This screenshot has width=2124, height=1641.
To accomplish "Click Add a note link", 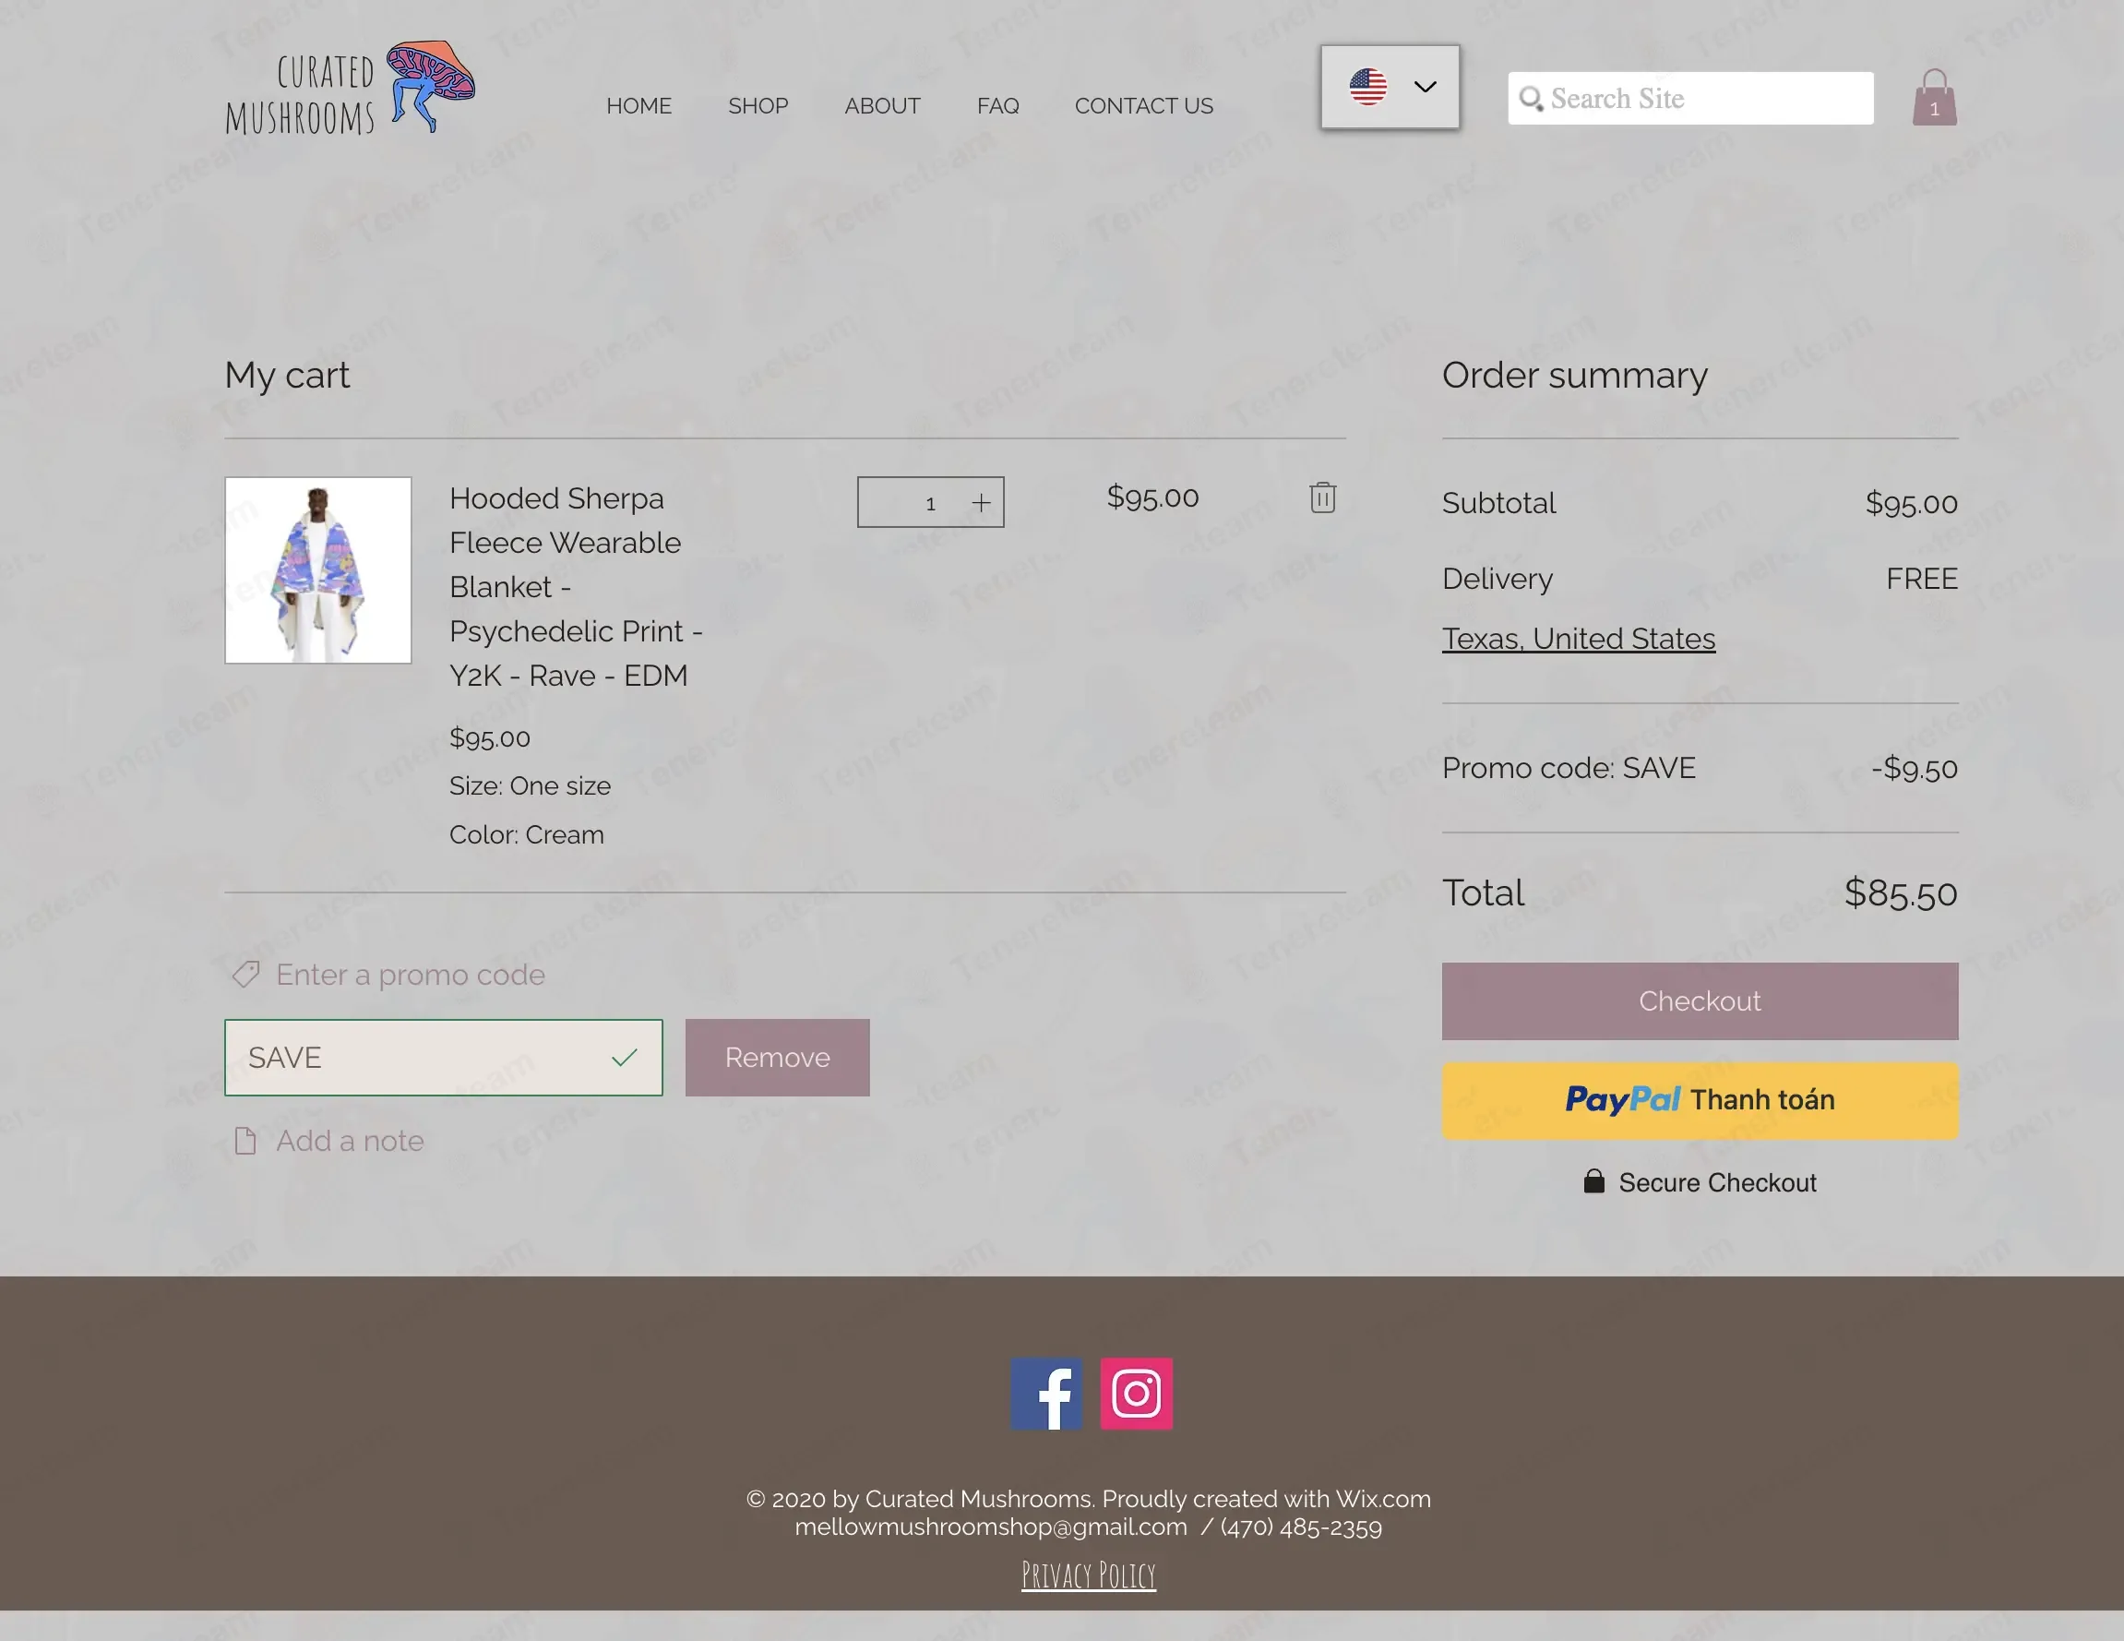I will [350, 1141].
